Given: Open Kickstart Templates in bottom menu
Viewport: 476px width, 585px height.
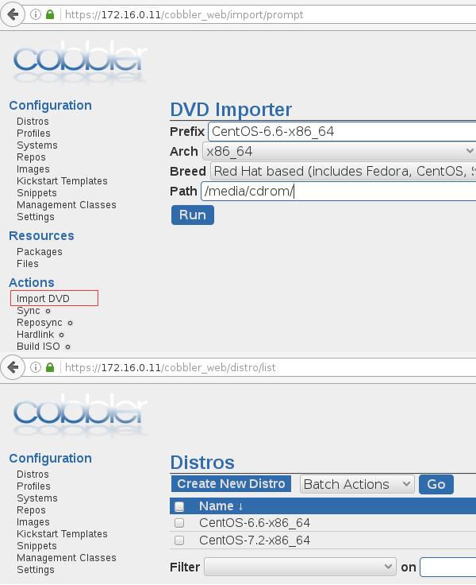Looking at the screenshot, I should click(x=62, y=534).
